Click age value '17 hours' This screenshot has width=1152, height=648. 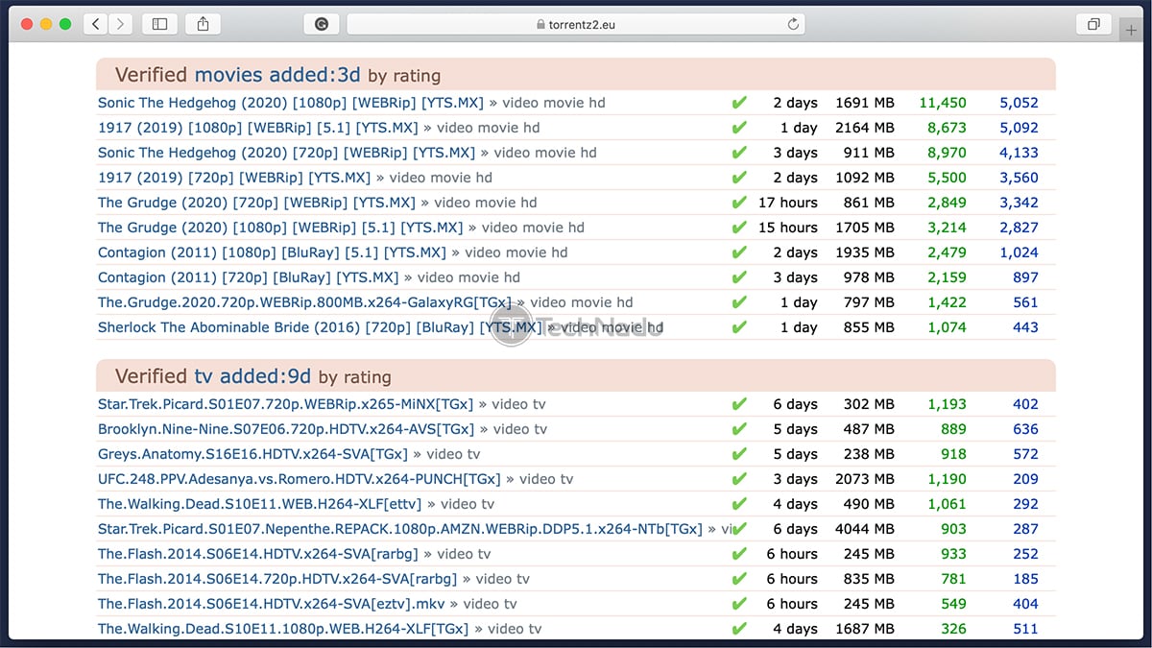pos(788,203)
